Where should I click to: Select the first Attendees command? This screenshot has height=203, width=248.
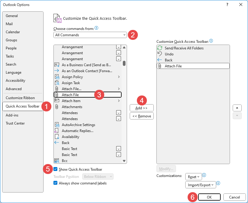tap(88, 113)
